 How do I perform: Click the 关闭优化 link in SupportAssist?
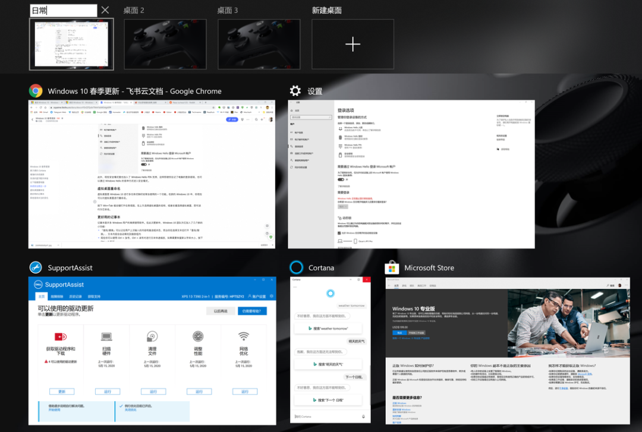pyautogui.click(x=131, y=410)
